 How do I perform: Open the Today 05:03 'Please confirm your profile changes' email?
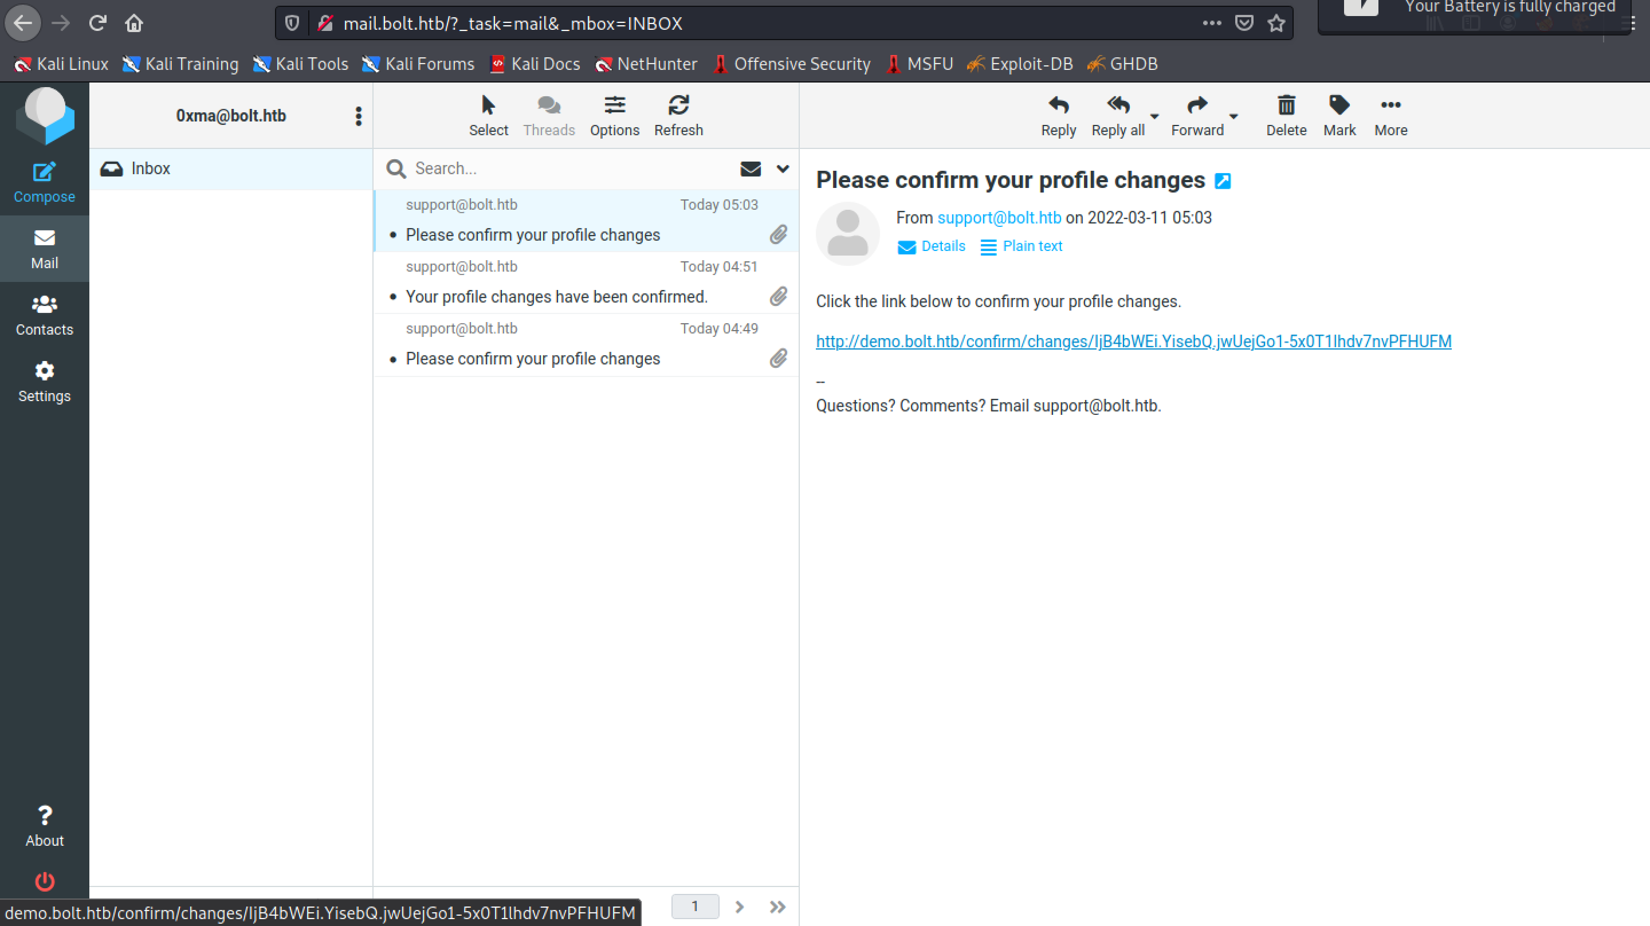[x=586, y=221]
